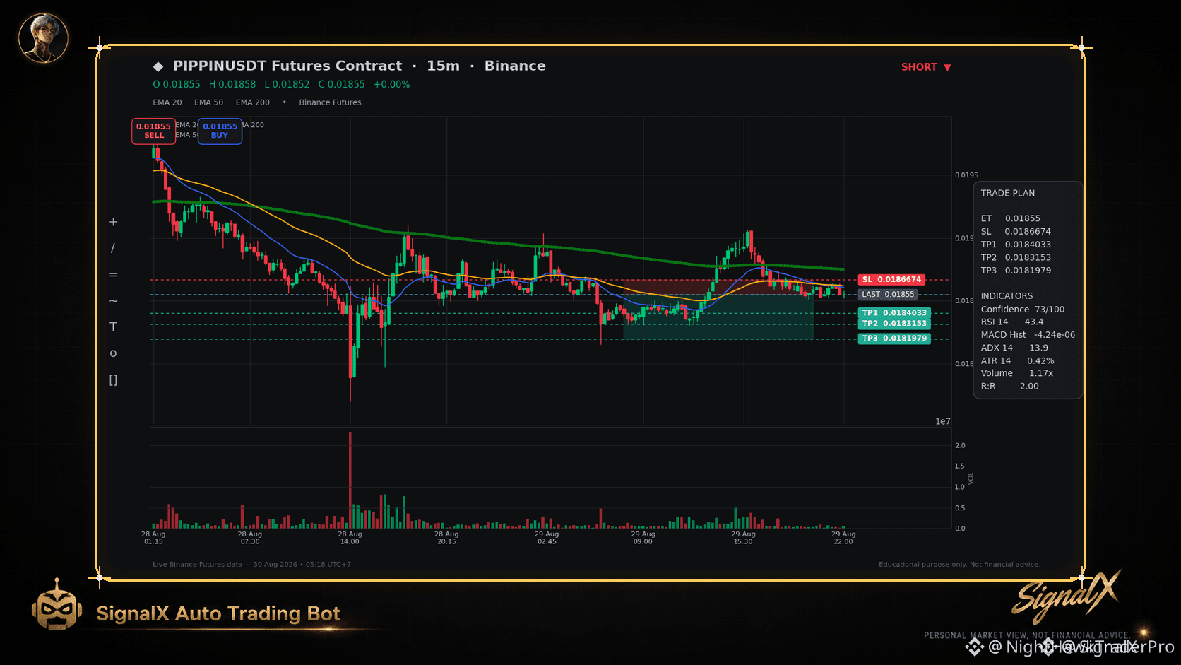This screenshot has height=665, width=1181.
Task: Toggle the EMA 20 legend label
Action: point(167,102)
